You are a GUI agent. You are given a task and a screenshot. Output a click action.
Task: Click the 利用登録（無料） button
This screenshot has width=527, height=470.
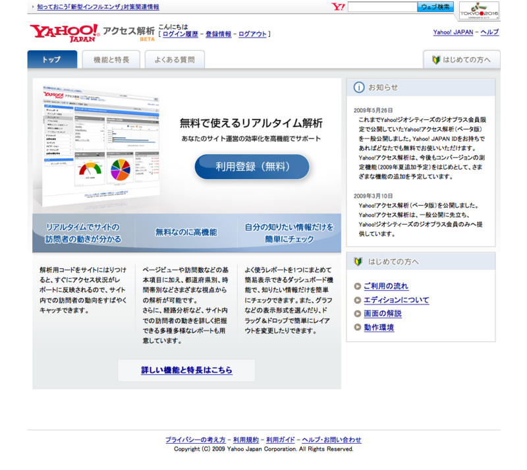pos(252,167)
